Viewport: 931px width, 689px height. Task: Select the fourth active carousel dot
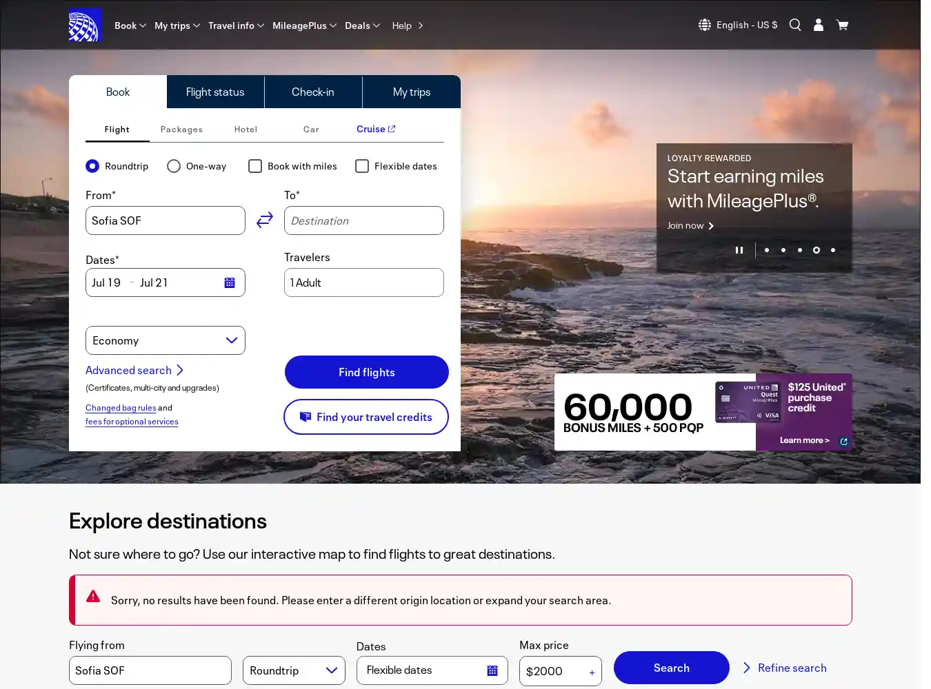coord(817,250)
